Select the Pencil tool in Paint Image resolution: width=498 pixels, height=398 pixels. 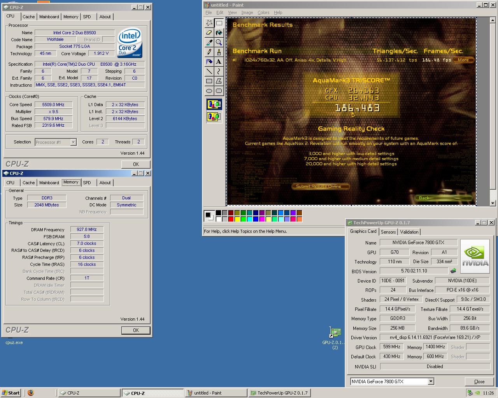click(x=209, y=52)
